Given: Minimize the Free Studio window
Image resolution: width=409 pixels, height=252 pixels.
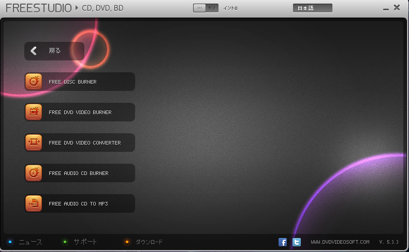Looking at the screenshot, I should coord(386,9).
